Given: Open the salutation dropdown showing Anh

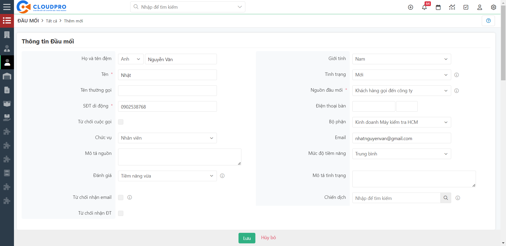Looking at the screenshot, I should point(131,59).
